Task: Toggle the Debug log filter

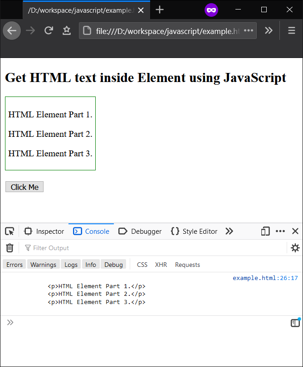Action: 113,264
